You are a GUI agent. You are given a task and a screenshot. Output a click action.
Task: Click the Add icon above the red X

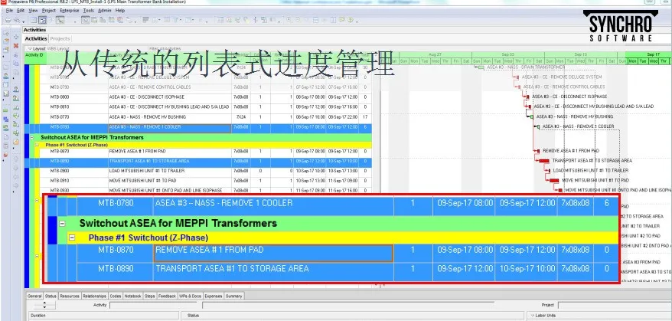[x=16, y=37]
